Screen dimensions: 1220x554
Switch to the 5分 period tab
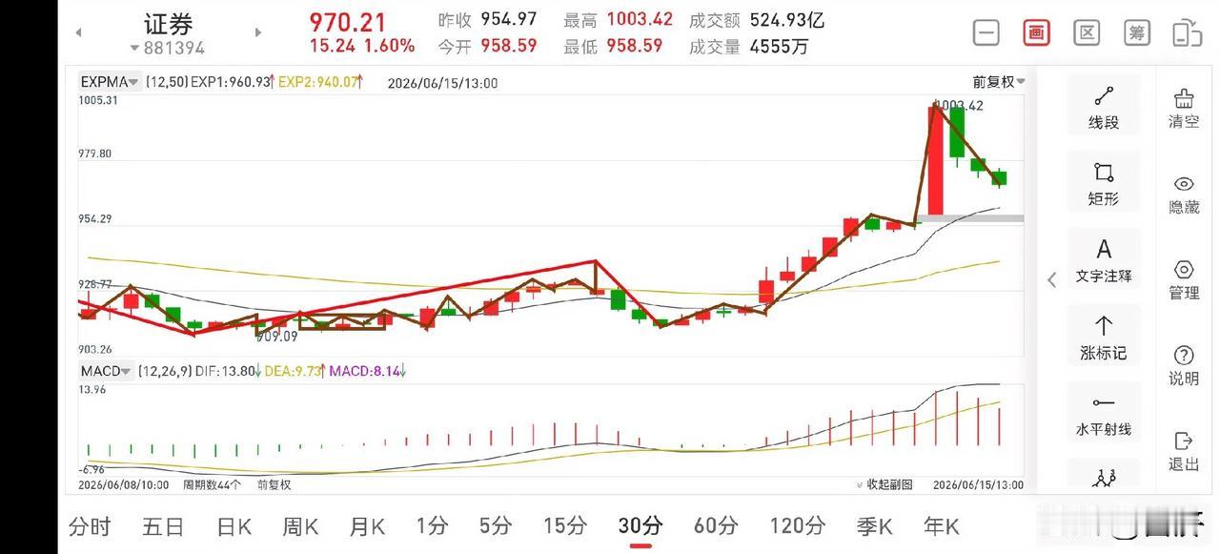click(x=496, y=525)
